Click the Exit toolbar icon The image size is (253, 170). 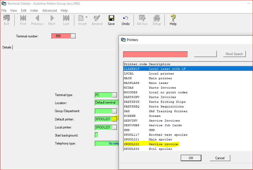click(x=6, y=19)
